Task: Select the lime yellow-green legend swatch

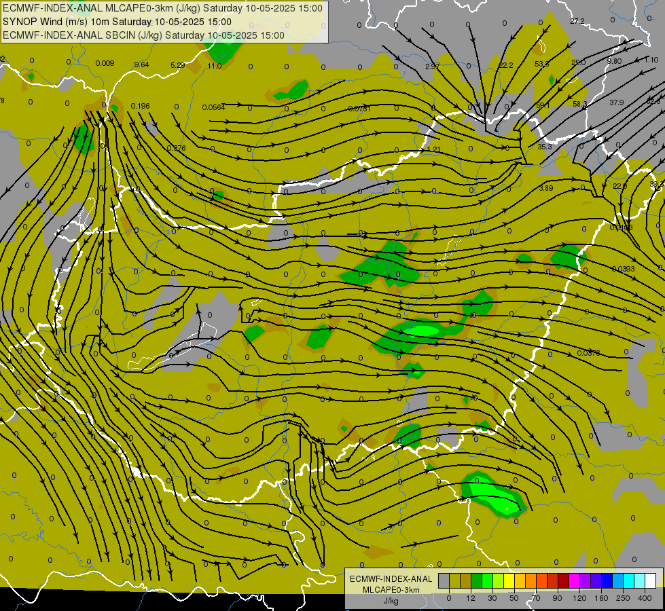Action: 499,580
